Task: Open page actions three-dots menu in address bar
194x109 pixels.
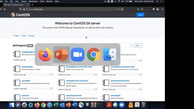Action: point(119,9)
